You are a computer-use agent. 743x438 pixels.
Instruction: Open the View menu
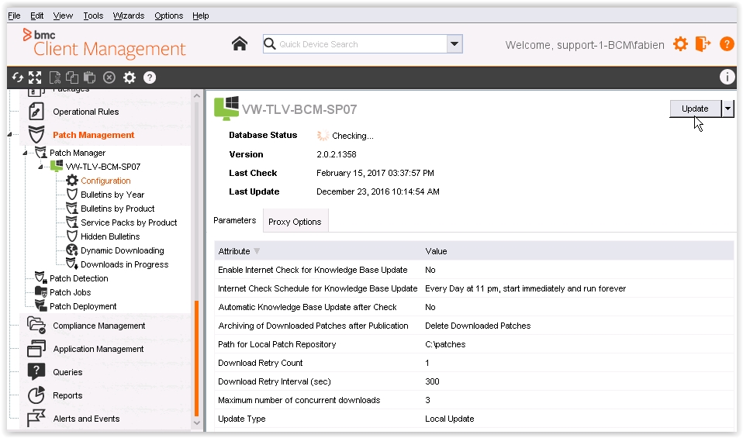point(63,16)
